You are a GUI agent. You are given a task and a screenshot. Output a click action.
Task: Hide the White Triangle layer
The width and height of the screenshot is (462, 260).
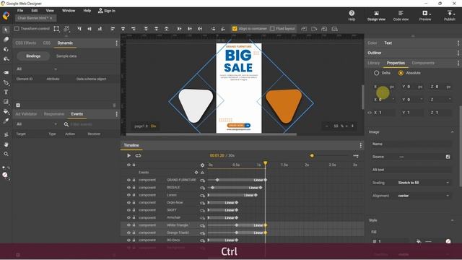pyautogui.click(x=128, y=225)
